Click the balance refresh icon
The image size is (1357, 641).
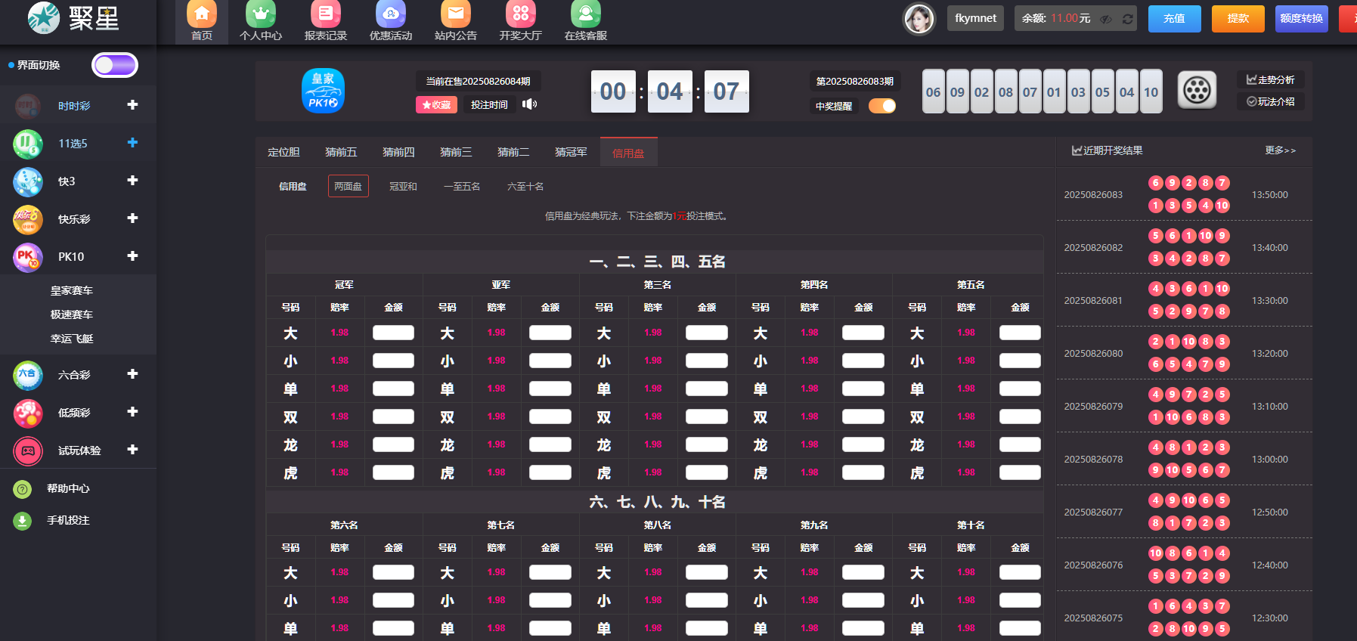tap(1127, 19)
